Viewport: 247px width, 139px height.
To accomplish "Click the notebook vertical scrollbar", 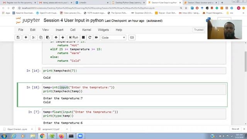I will [245, 61].
